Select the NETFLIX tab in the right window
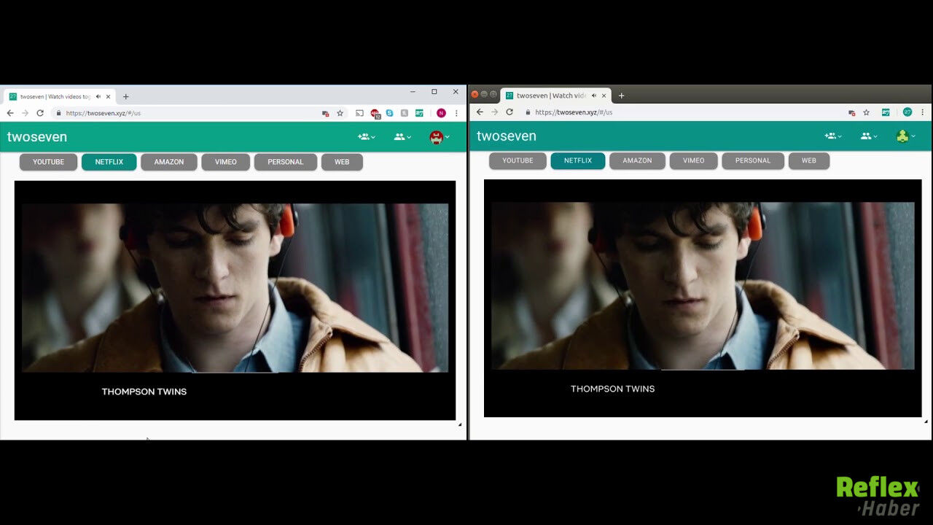This screenshot has height=525, width=933. [x=578, y=160]
